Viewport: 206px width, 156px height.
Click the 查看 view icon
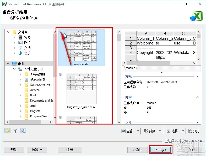point(123,131)
